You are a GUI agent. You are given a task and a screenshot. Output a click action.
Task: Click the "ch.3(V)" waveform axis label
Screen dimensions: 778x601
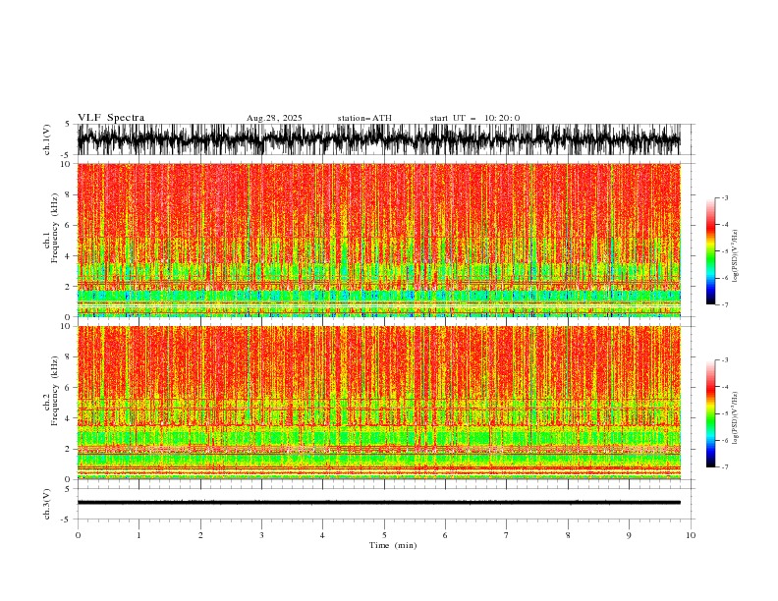pos(46,504)
